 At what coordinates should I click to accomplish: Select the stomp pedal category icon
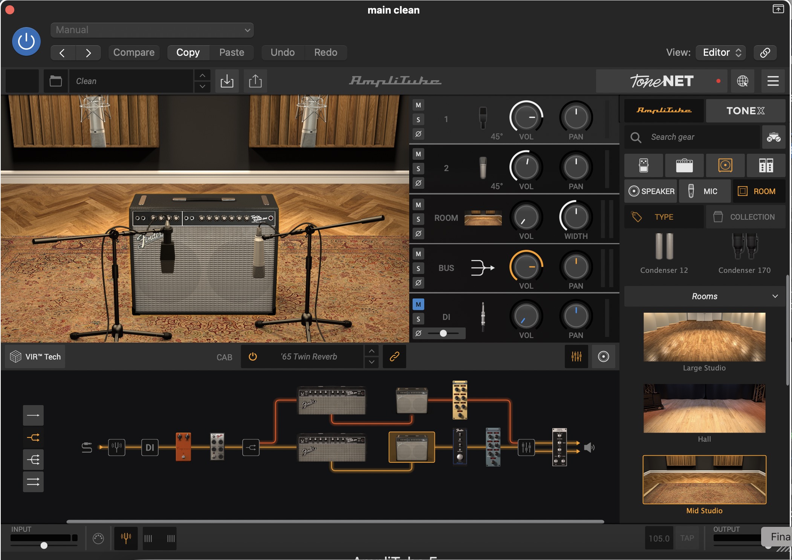tap(644, 165)
